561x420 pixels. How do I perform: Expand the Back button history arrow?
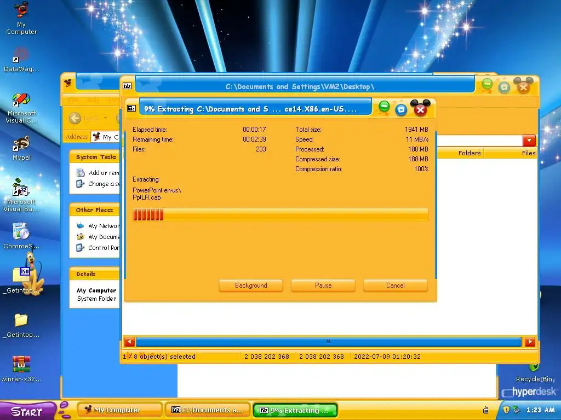tap(106, 118)
